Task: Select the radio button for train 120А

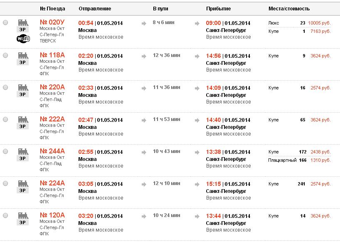Action: (5, 215)
